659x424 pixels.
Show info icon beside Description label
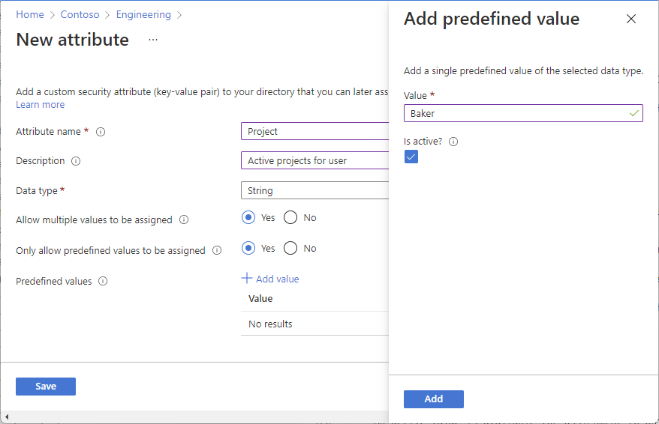pyautogui.click(x=76, y=161)
